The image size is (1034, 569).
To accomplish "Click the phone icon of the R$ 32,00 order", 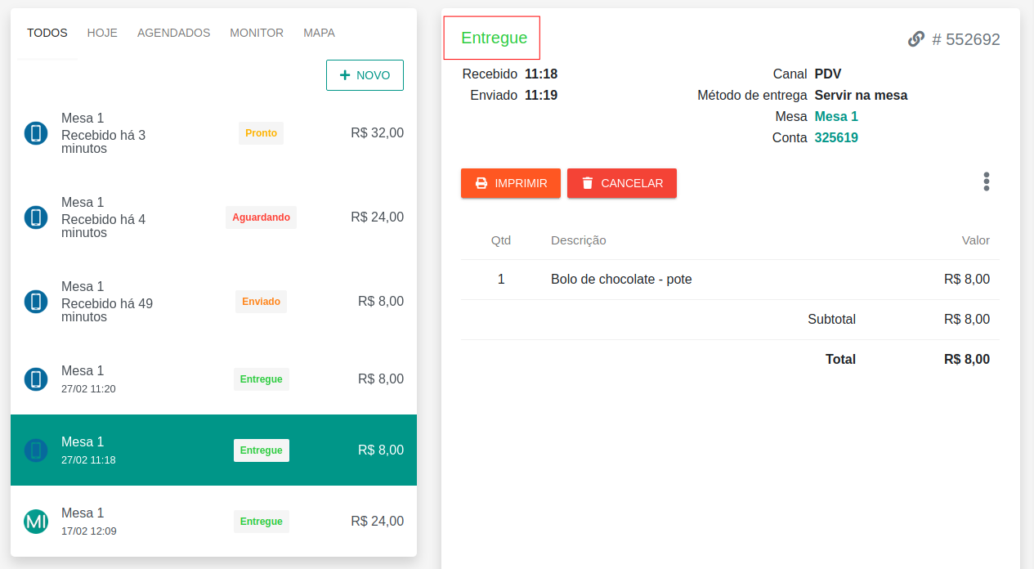I will [x=36, y=133].
